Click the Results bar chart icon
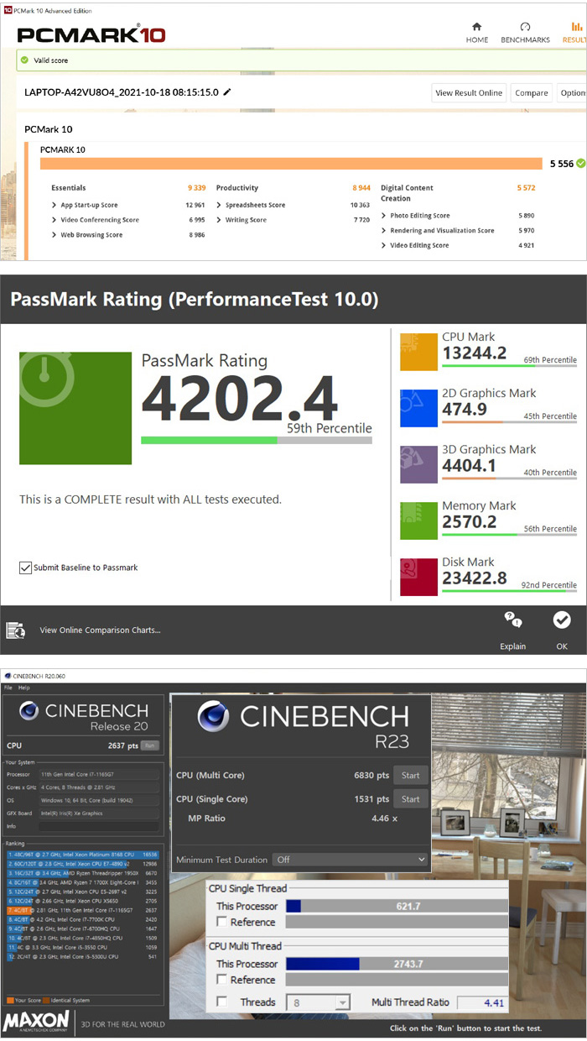The height and width of the screenshot is (1041, 587). pos(577,27)
